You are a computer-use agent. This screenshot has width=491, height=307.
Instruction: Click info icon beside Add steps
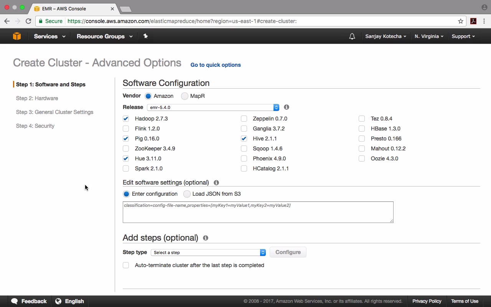(206, 238)
